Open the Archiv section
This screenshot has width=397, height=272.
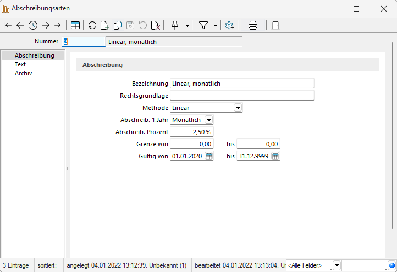pyautogui.click(x=23, y=73)
